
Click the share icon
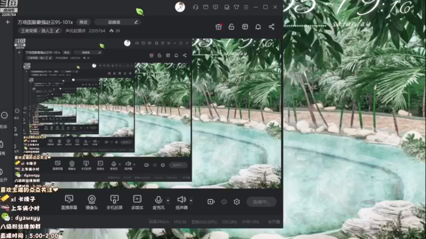[x=272, y=27]
